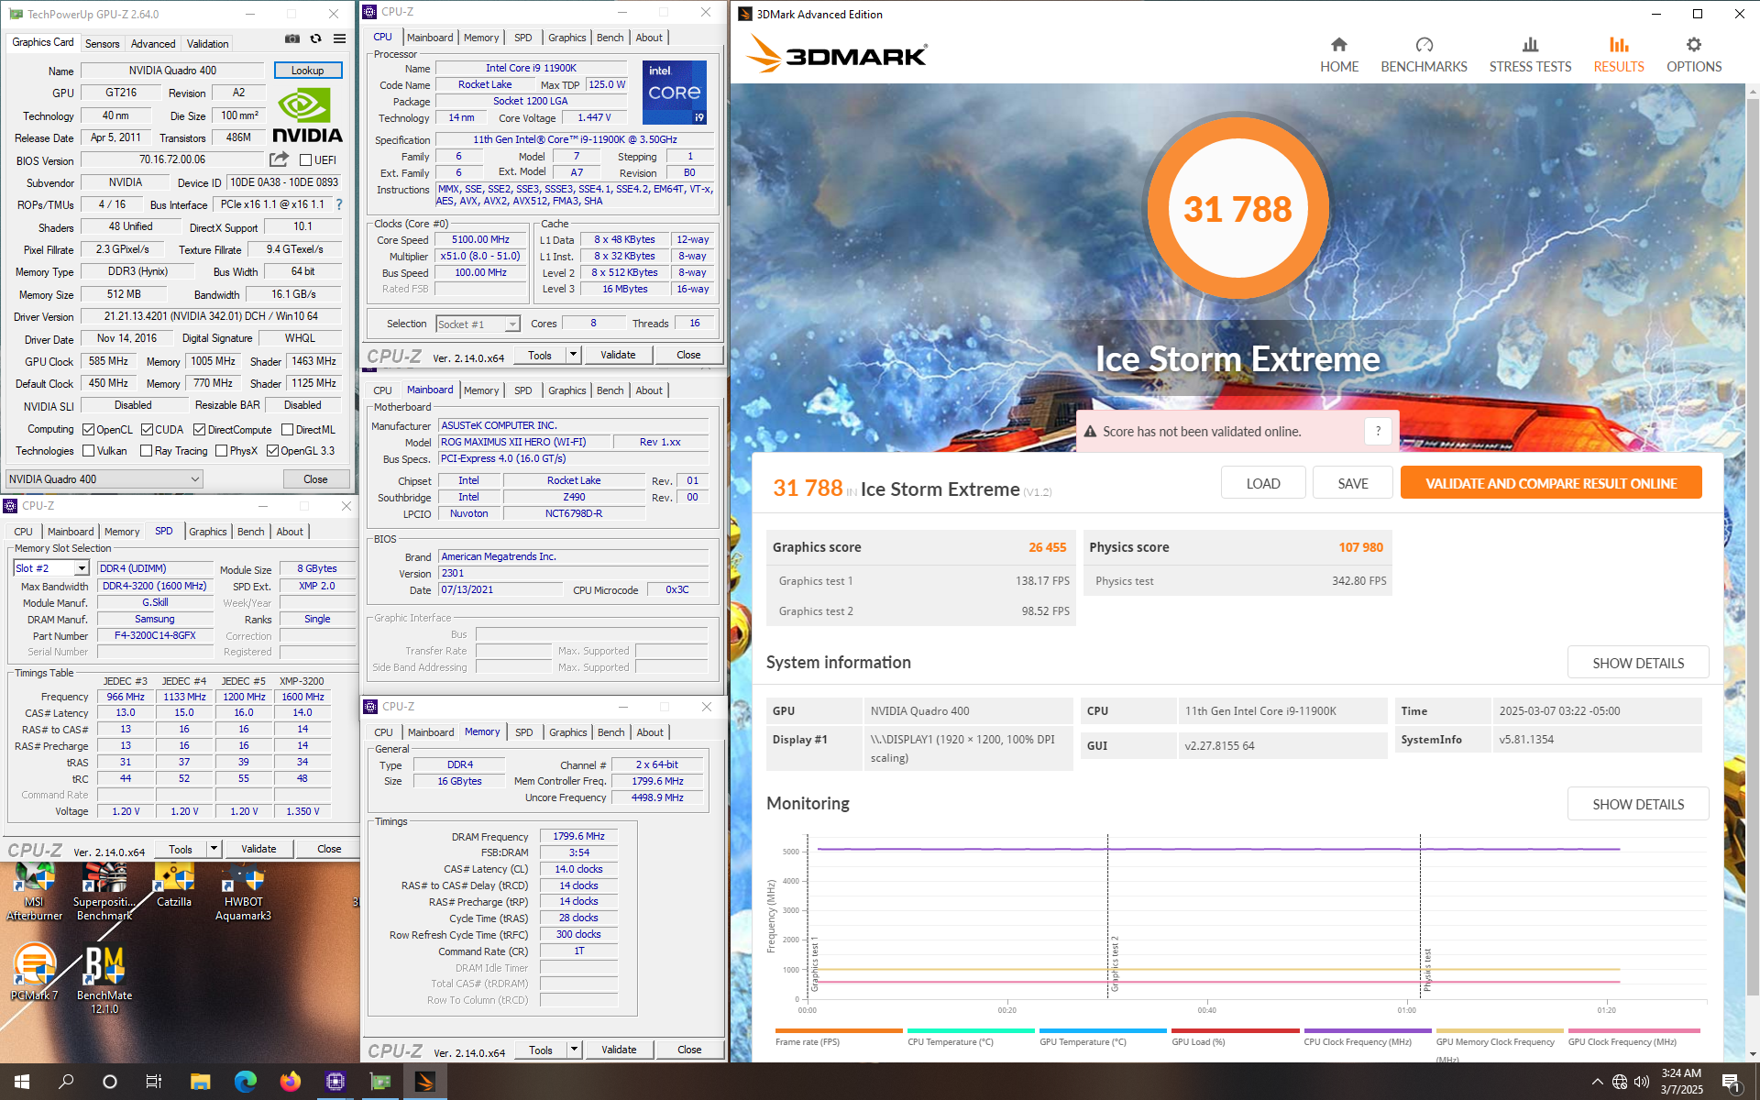The image size is (1760, 1100).
Task: Toggle OpenGL 3.3 checkbox
Action: point(272,450)
